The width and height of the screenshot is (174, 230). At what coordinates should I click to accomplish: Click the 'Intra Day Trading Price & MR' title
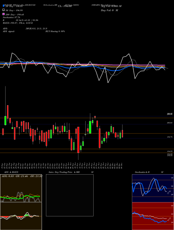[x=64, y=172]
